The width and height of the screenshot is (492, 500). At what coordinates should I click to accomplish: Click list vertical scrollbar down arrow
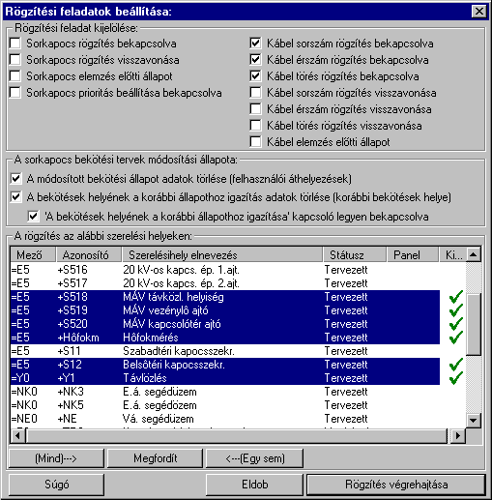click(474, 421)
